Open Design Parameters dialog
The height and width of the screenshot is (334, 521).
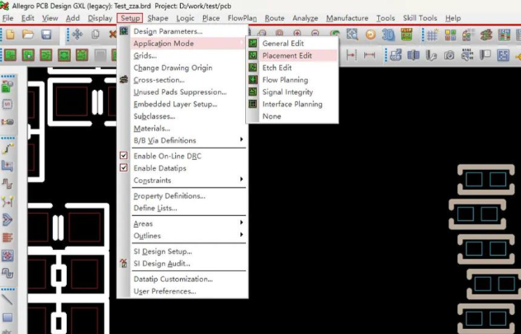click(x=168, y=31)
